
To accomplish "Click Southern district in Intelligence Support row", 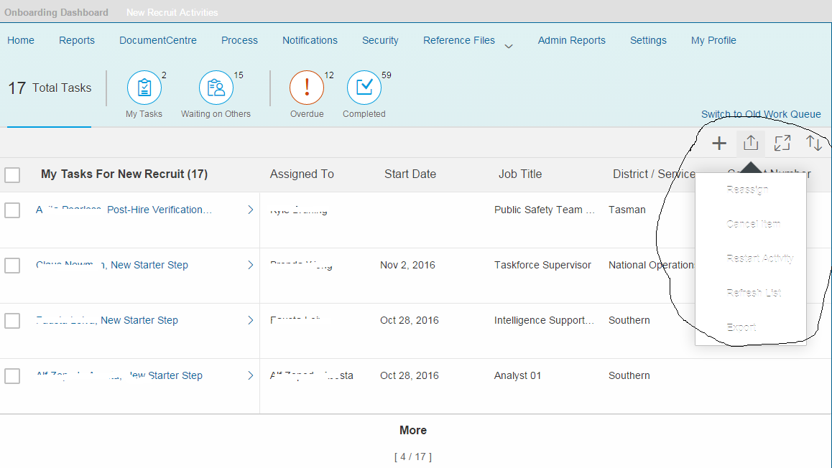I will [x=629, y=320].
